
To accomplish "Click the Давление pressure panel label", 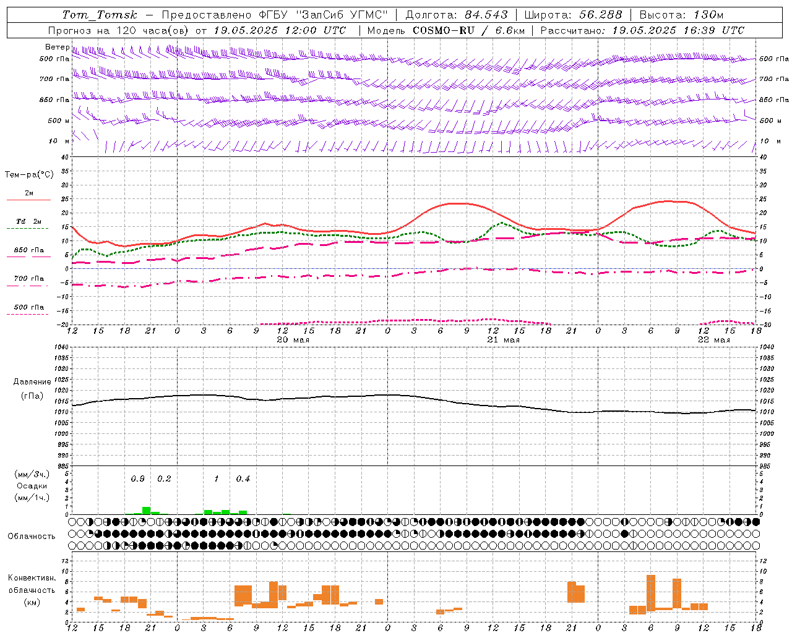I will [x=32, y=382].
